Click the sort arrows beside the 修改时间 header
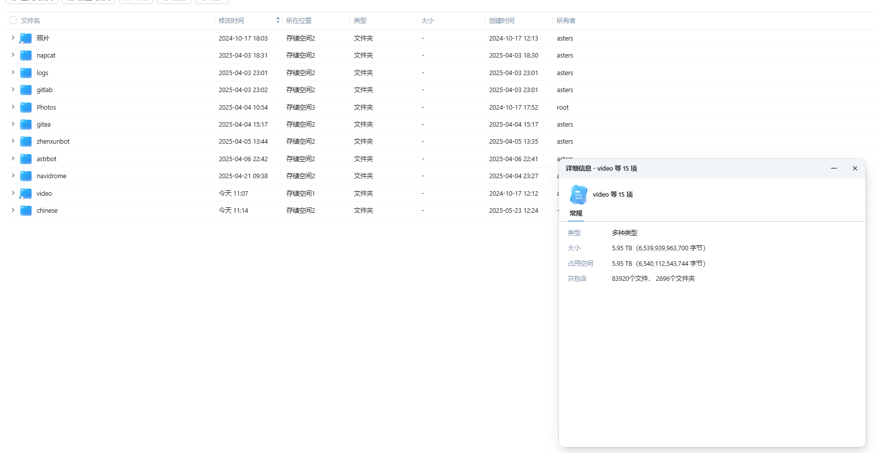The image size is (876, 453). (278, 20)
